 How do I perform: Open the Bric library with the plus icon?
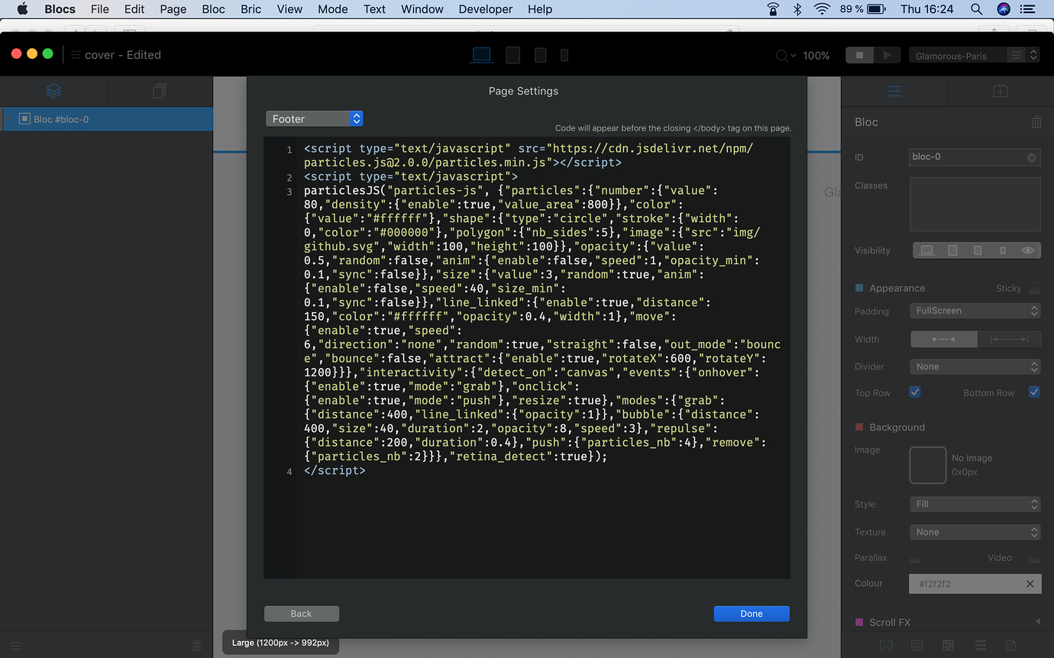pyautogui.click(x=1000, y=90)
